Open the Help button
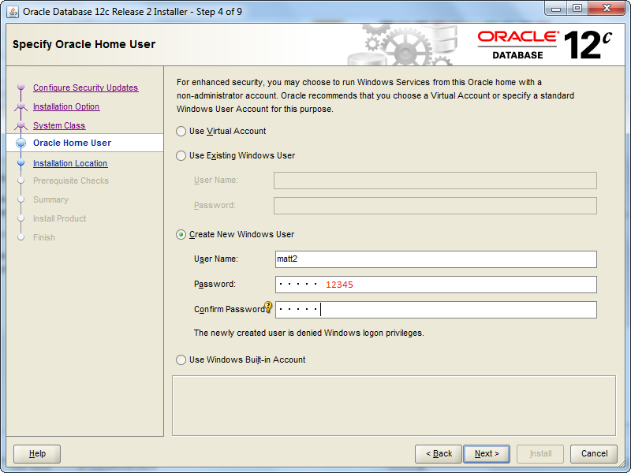 tap(37, 453)
